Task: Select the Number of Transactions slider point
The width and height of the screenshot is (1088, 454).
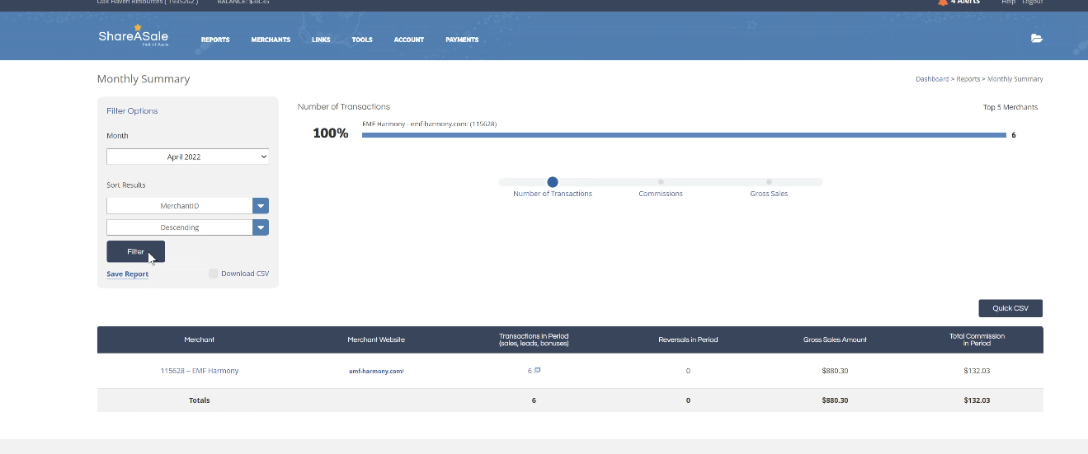Action: pos(553,182)
